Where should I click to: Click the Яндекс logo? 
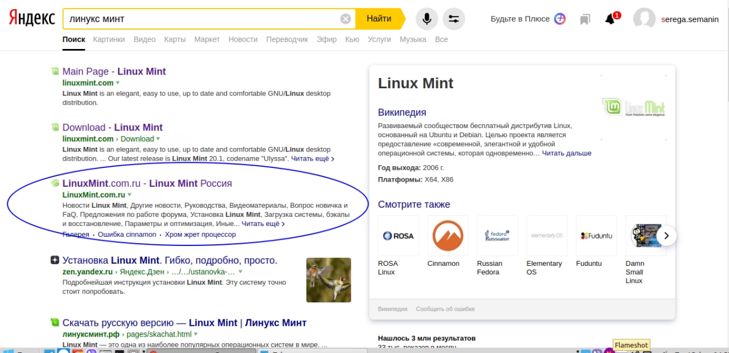(32, 18)
